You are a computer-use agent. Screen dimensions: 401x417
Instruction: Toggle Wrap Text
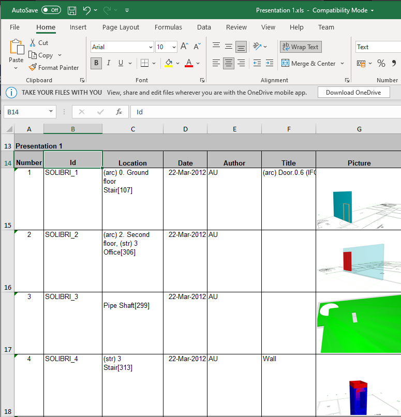pos(301,47)
